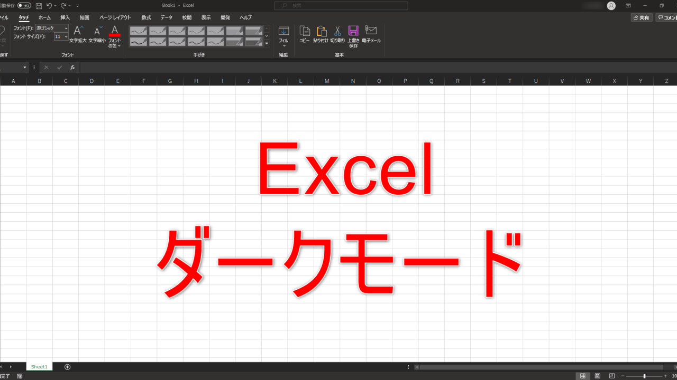Viewport: 677px width, 380px height.
Task: Click the horizontal scrollbar thumb
Action: (542, 367)
